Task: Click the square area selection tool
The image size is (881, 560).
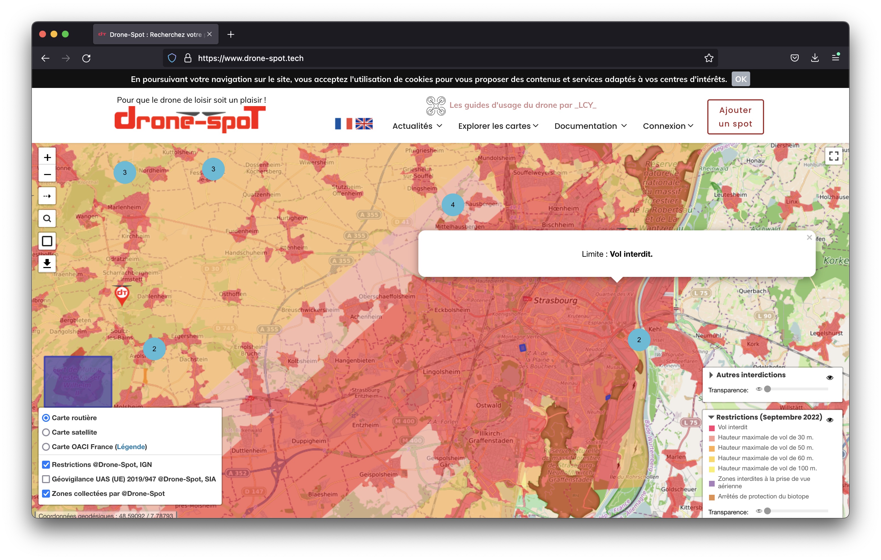Action: point(47,241)
